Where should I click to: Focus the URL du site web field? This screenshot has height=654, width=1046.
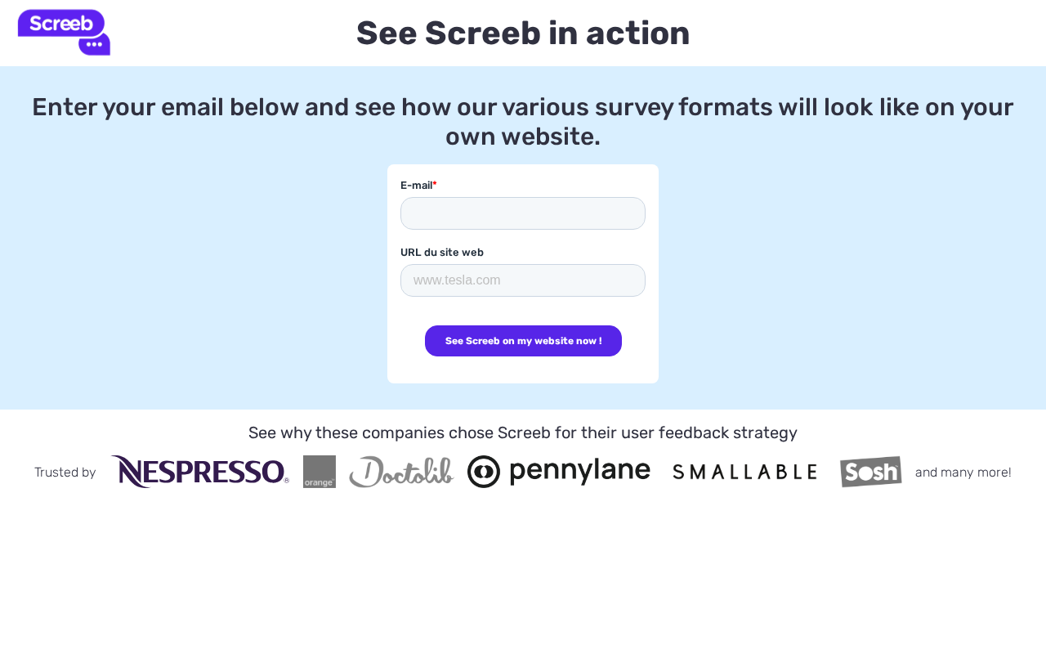coord(523,280)
